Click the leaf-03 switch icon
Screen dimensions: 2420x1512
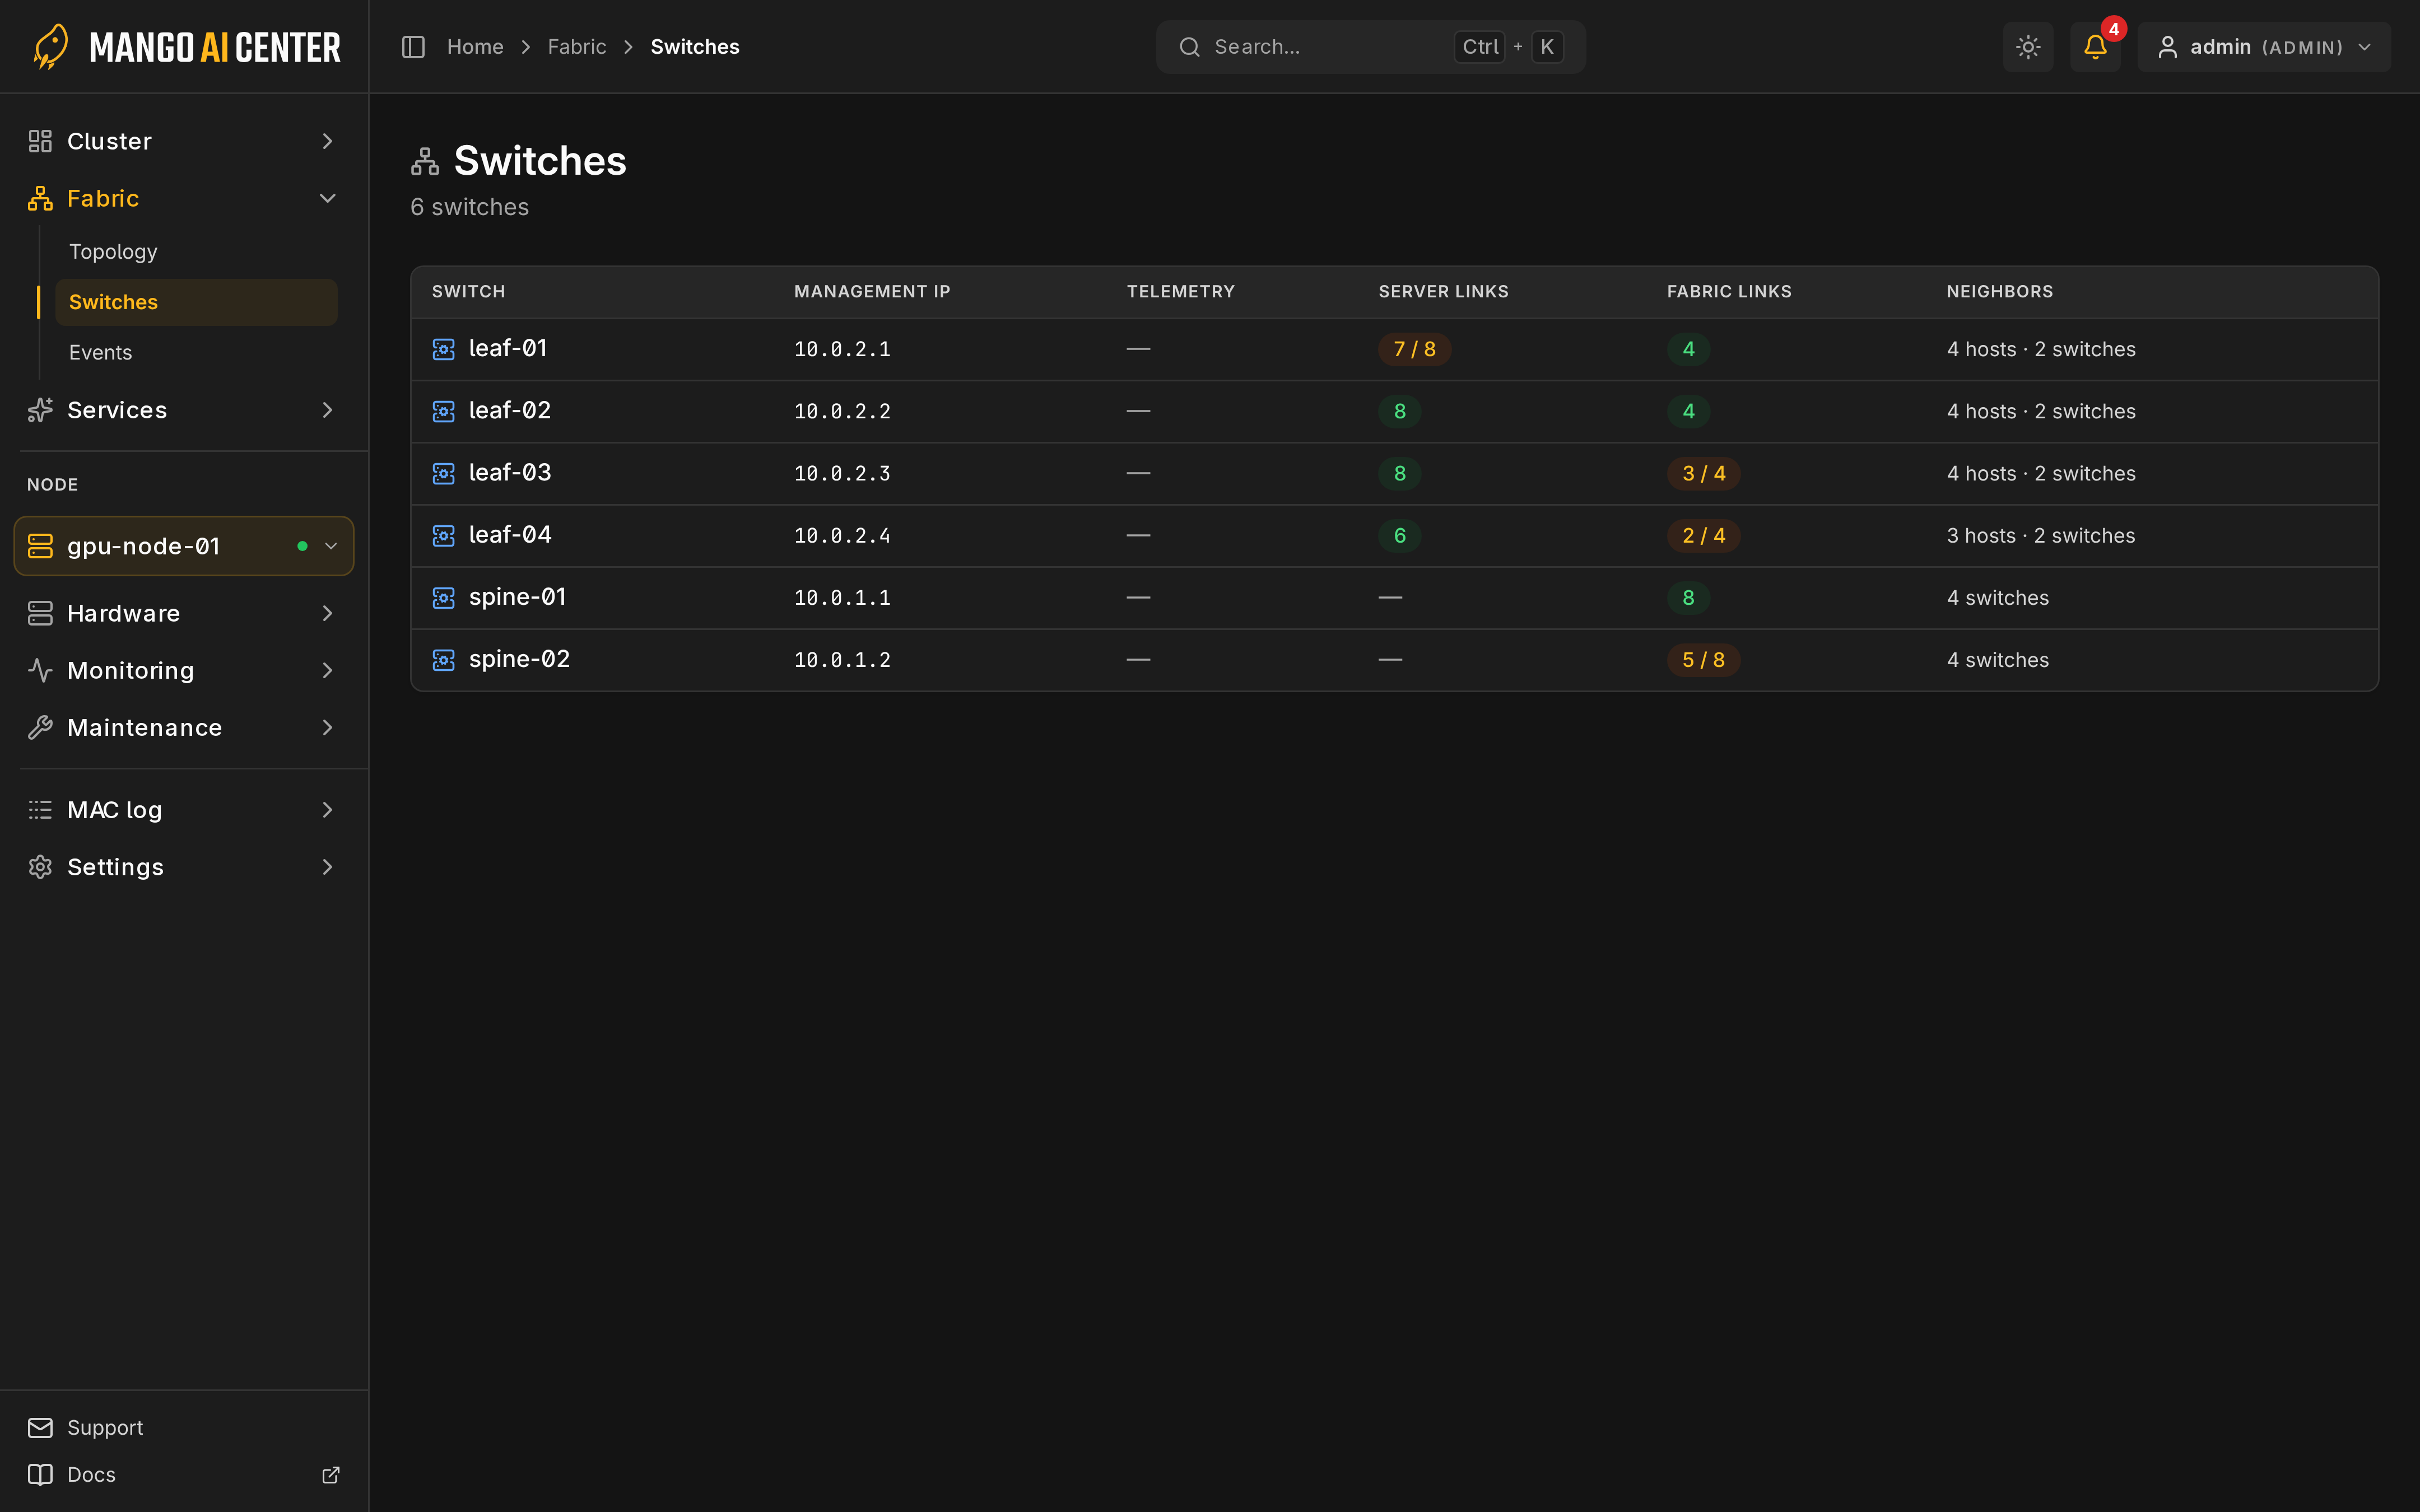click(443, 473)
